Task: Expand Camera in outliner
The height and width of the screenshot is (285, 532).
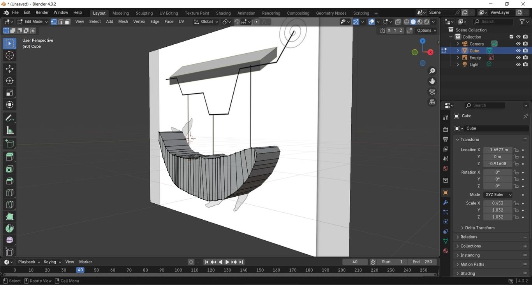Action: (x=458, y=44)
